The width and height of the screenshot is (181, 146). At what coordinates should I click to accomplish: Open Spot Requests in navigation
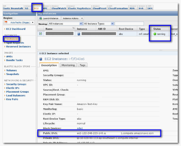15,43
